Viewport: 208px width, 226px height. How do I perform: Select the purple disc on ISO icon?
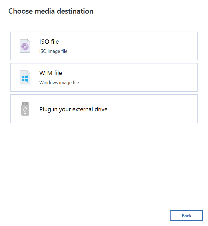point(25,47)
